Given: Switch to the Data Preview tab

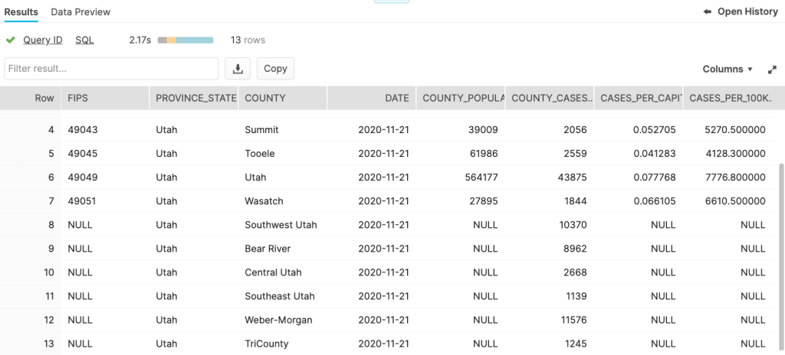Looking at the screenshot, I should pos(80,12).
